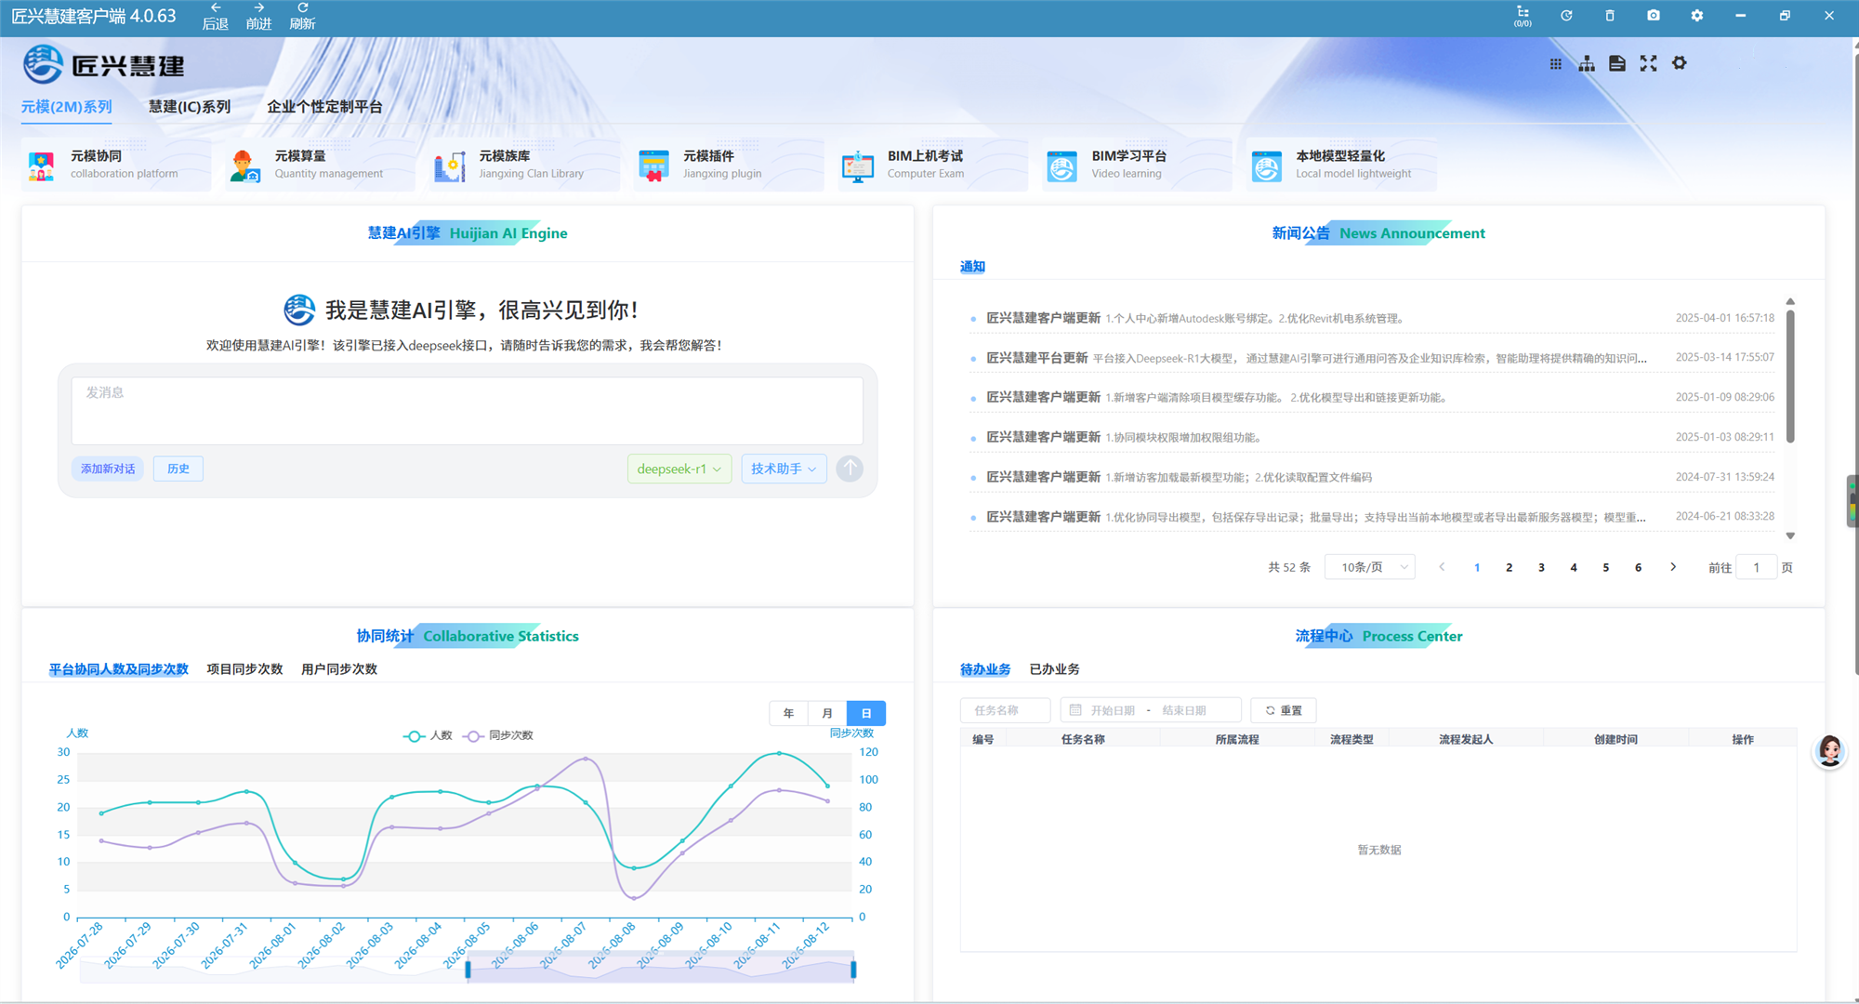Switch to the 慧建(IC)系列 tab
1859x1004 pixels.
pos(190,107)
